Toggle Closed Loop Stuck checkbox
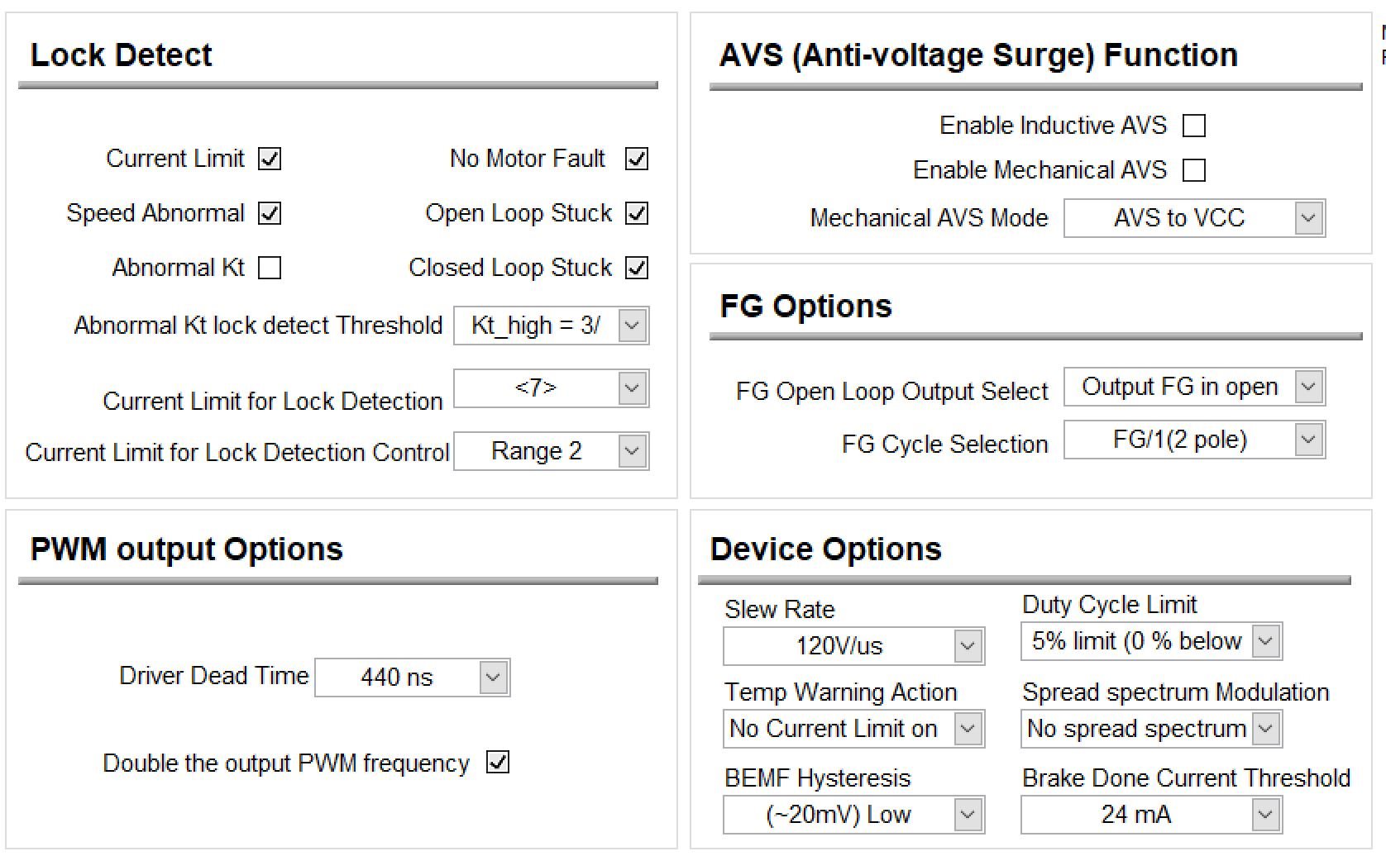1386x856 pixels. [637, 268]
